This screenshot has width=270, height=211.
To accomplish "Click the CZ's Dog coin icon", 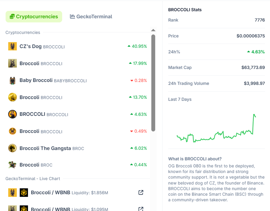I will (x=12, y=46).
